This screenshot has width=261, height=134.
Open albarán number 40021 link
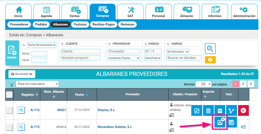tap(62, 110)
